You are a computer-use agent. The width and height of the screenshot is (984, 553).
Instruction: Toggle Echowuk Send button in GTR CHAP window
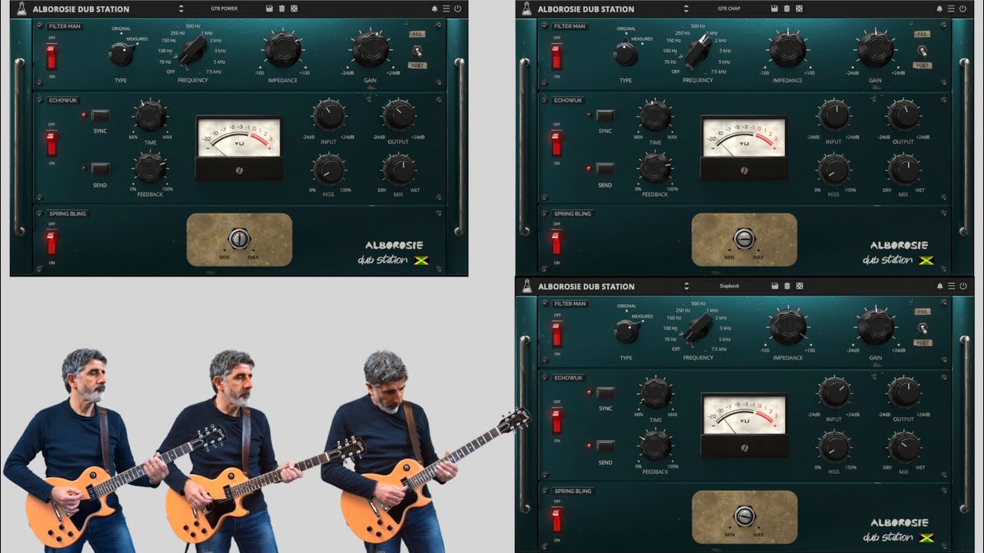point(606,169)
